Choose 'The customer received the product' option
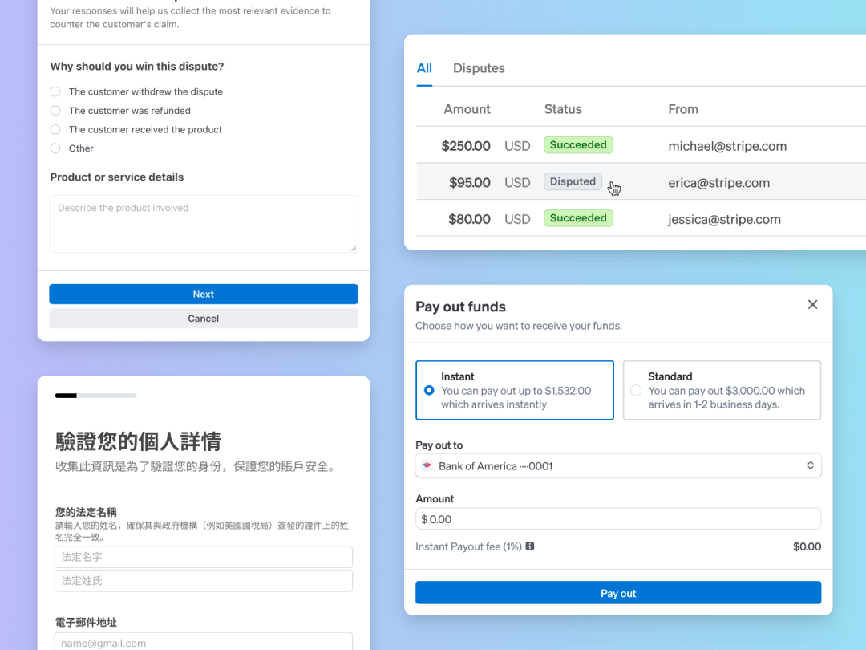Screen dimensions: 866x650 (x=55, y=129)
